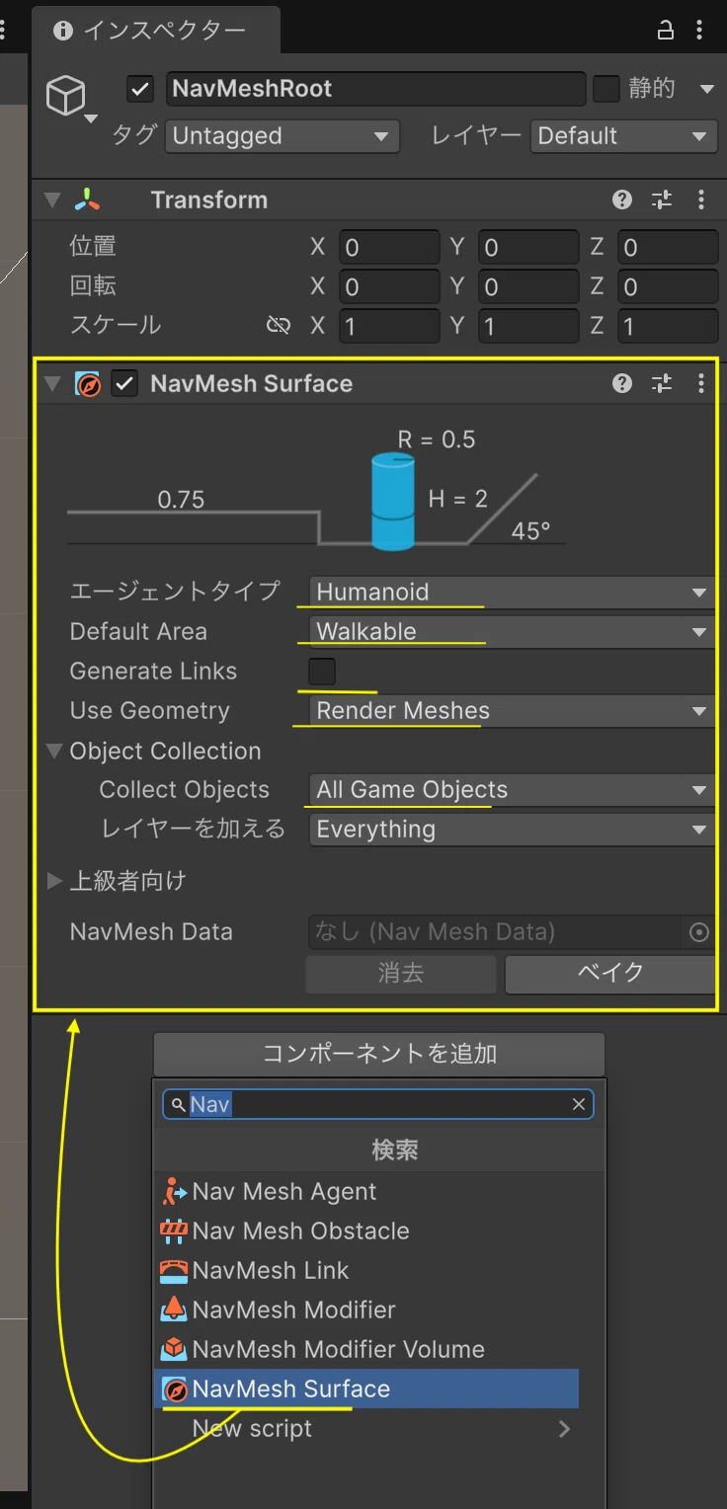Open Transform component help icon
This screenshot has height=1509, width=727.
(x=622, y=199)
